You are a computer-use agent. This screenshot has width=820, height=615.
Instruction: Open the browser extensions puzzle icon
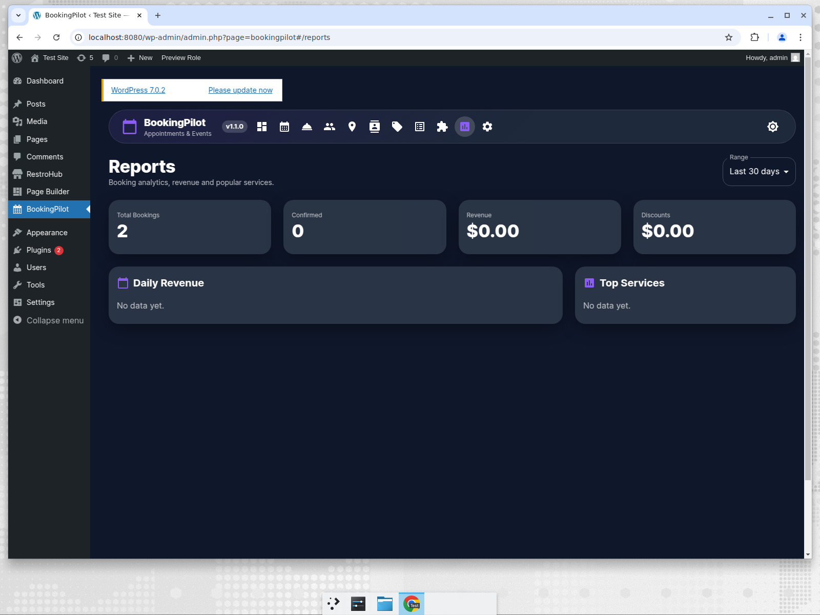(x=754, y=37)
